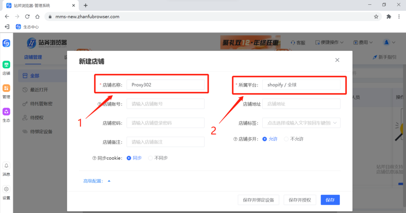Open the 店铺标签 dropdown
Screen dimensions: 406x213
pos(301,123)
